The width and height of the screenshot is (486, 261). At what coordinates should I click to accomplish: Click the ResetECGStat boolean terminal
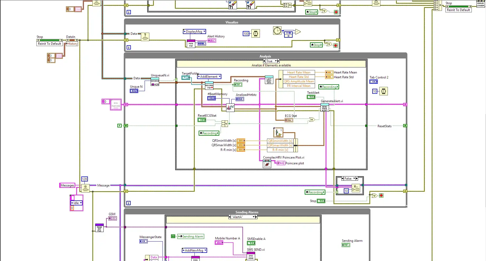coord(202,120)
